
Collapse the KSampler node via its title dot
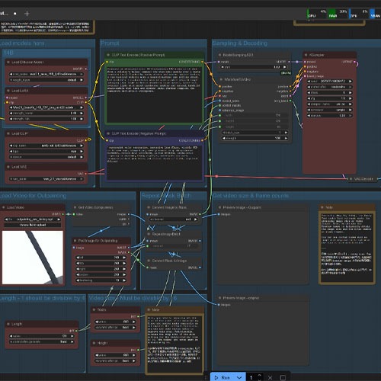coord(306,55)
